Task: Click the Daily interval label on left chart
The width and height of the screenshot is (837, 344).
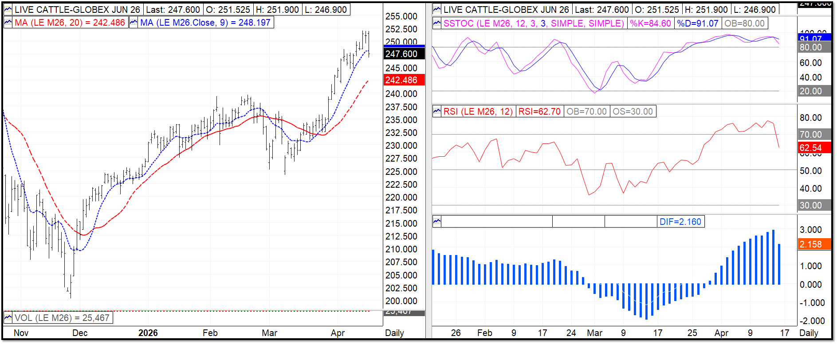Action: [394, 333]
